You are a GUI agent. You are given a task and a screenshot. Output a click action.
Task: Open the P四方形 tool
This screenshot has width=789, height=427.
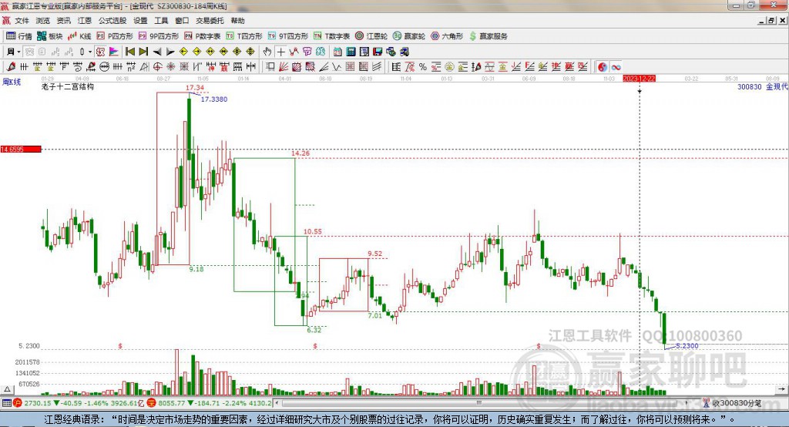[x=115, y=35]
